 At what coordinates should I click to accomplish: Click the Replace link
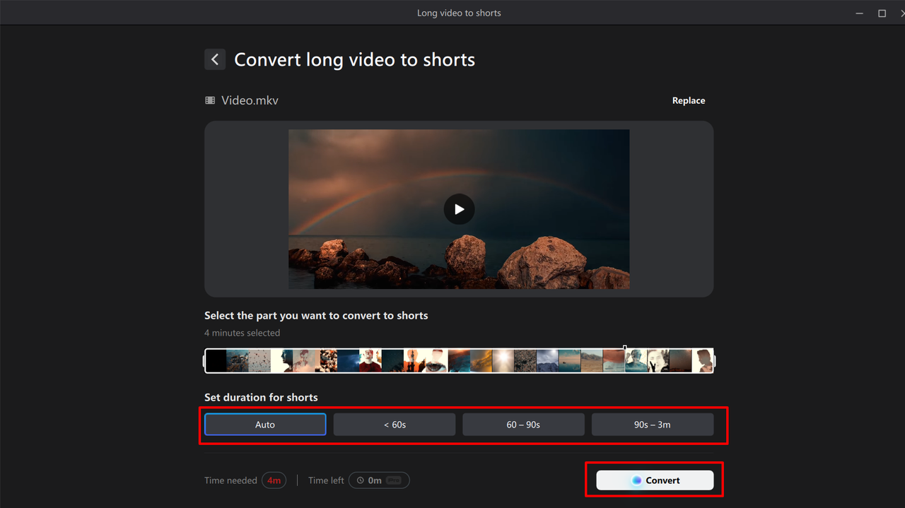[689, 100]
